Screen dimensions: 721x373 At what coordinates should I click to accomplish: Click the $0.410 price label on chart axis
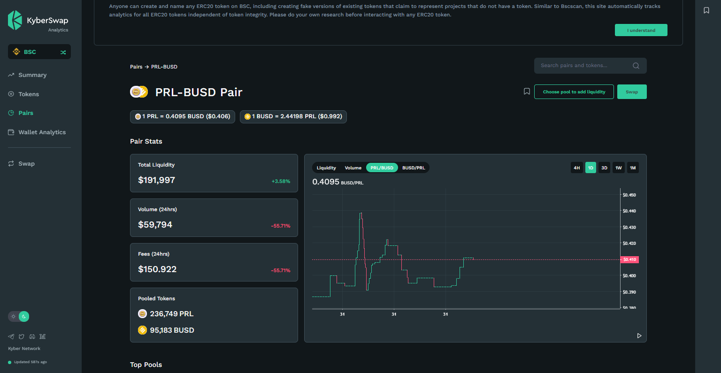(x=629, y=259)
